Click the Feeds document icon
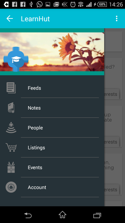125x223 pixels. tap(11, 88)
